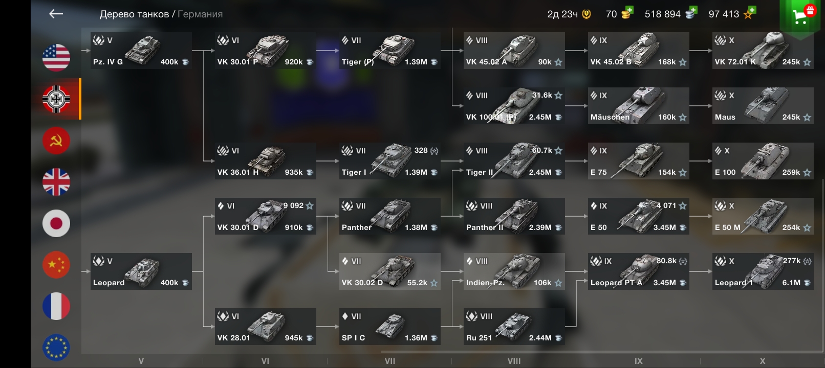
Task: Open the VK 30.01 P tank
Action: click(x=265, y=51)
